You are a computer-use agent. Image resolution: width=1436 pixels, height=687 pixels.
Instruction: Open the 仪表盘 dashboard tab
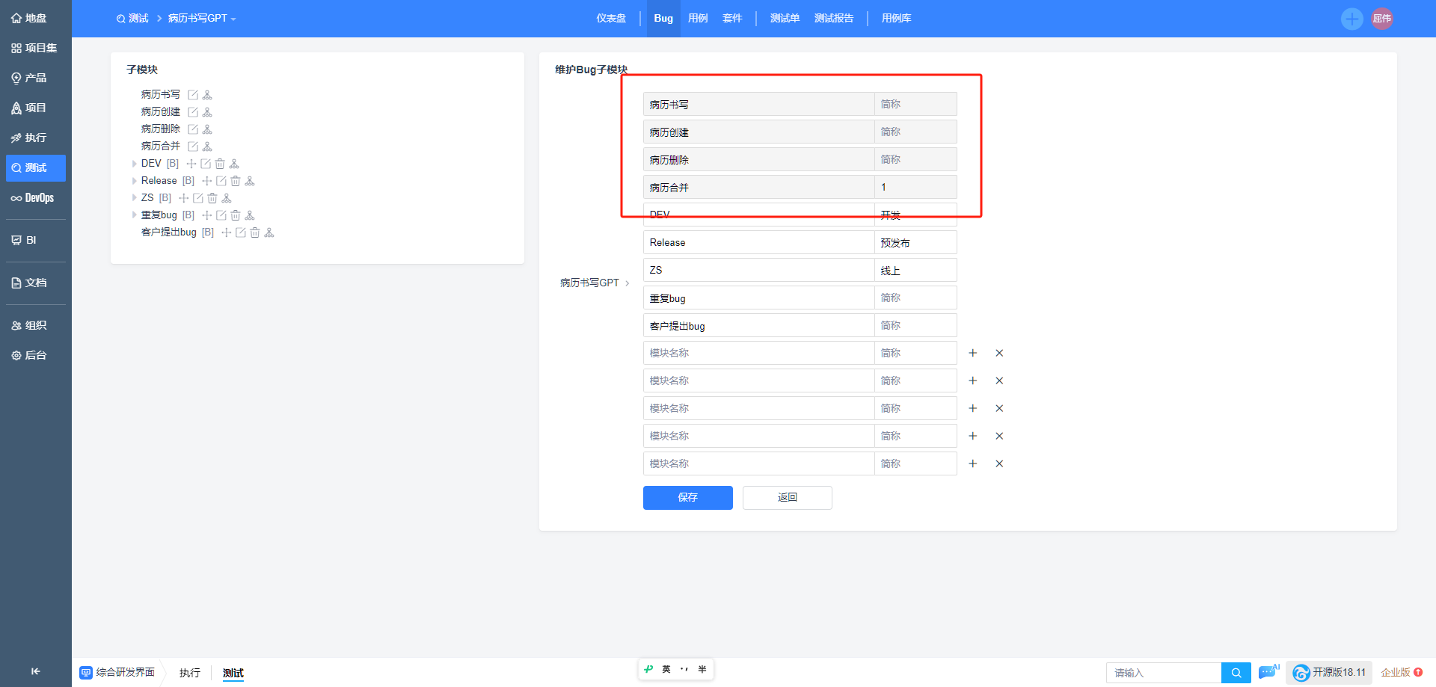(x=611, y=19)
